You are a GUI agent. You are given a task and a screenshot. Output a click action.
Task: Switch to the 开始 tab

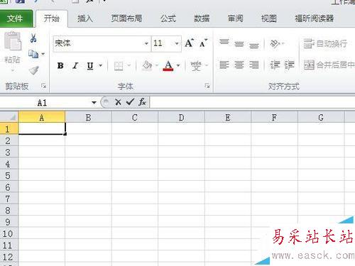(52, 18)
